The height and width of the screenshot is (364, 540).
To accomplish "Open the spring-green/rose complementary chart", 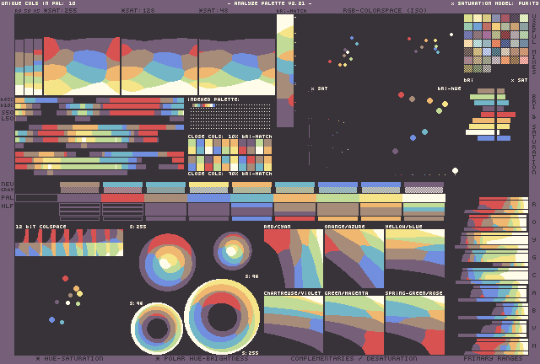I will pos(415,325).
